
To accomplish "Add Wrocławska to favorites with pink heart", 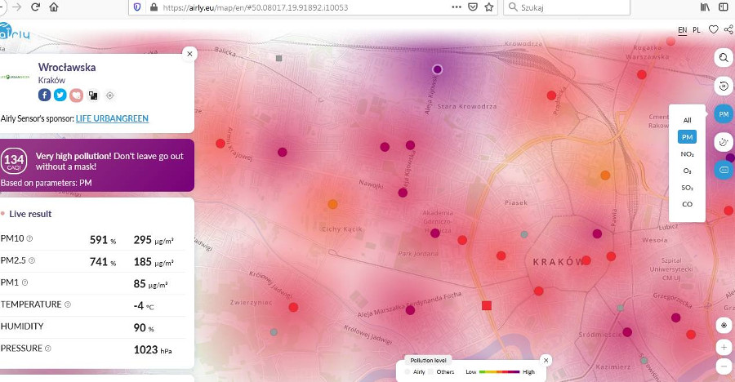I will click(76, 95).
